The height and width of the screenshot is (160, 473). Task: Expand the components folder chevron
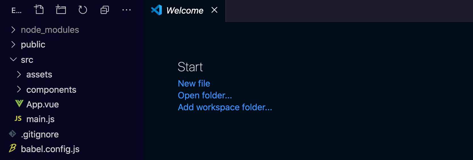pos(19,89)
